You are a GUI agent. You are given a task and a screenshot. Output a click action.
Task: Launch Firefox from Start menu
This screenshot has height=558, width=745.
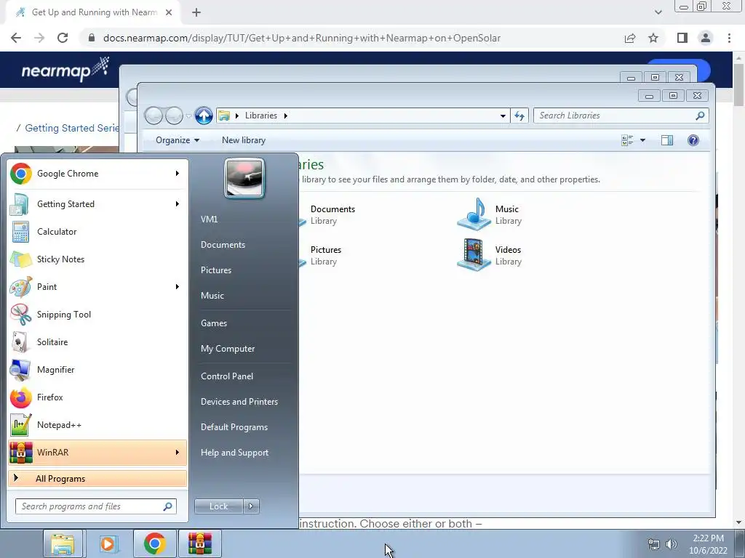pyautogui.click(x=97, y=397)
